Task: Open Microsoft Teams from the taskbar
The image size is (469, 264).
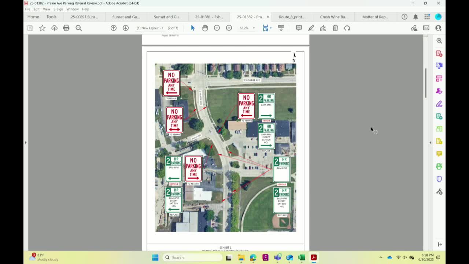Action: 277,257
